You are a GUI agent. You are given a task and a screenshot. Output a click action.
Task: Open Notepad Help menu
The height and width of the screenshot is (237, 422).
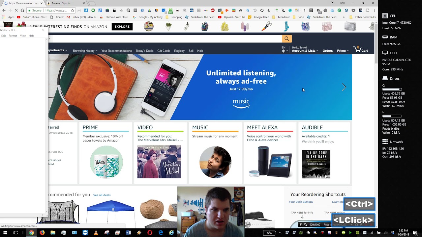tap(31, 36)
